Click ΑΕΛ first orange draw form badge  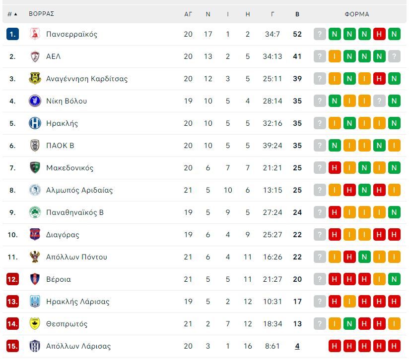(x=335, y=56)
